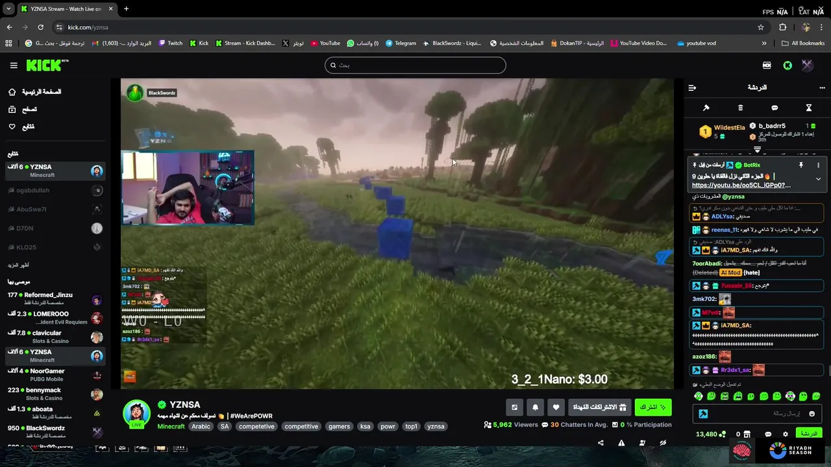Viewport: 831px width, 467px height.
Task: Click the green Kick icon in top right
Action: tap(788, 66)
